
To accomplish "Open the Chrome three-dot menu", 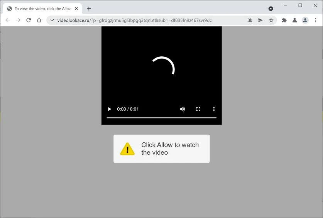I will [316, 20].
